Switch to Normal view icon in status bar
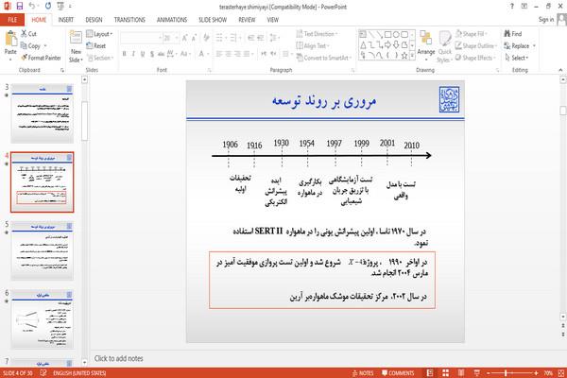The width and height of the screenshot is (567, 378). 430,373
